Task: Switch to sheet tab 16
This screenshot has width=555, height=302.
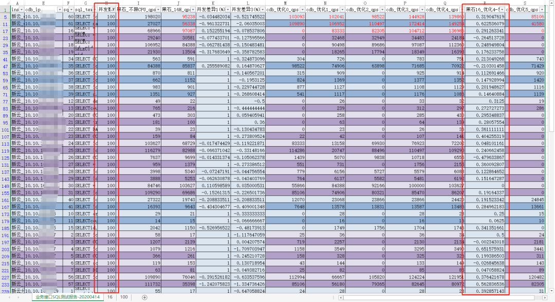Action: coord(110,297)
